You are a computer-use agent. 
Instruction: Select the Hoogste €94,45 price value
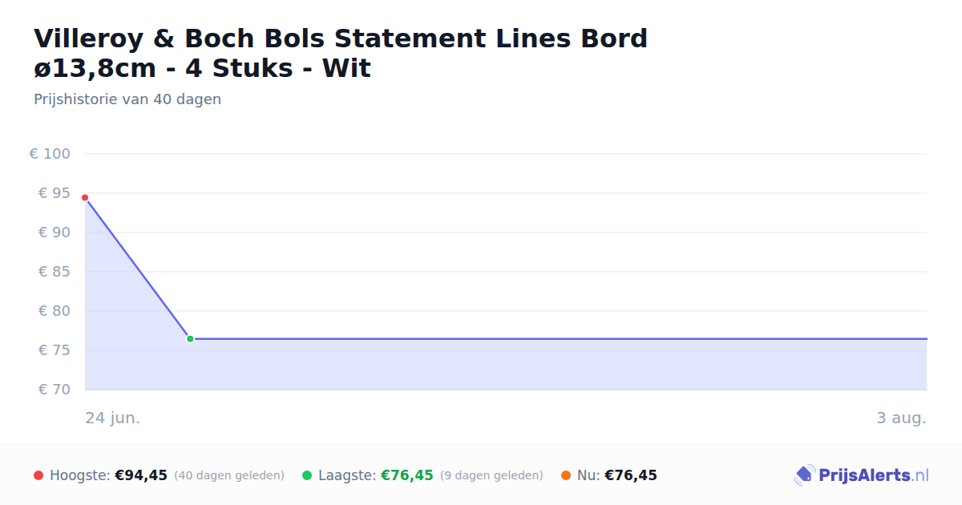[x=141, y=475]
